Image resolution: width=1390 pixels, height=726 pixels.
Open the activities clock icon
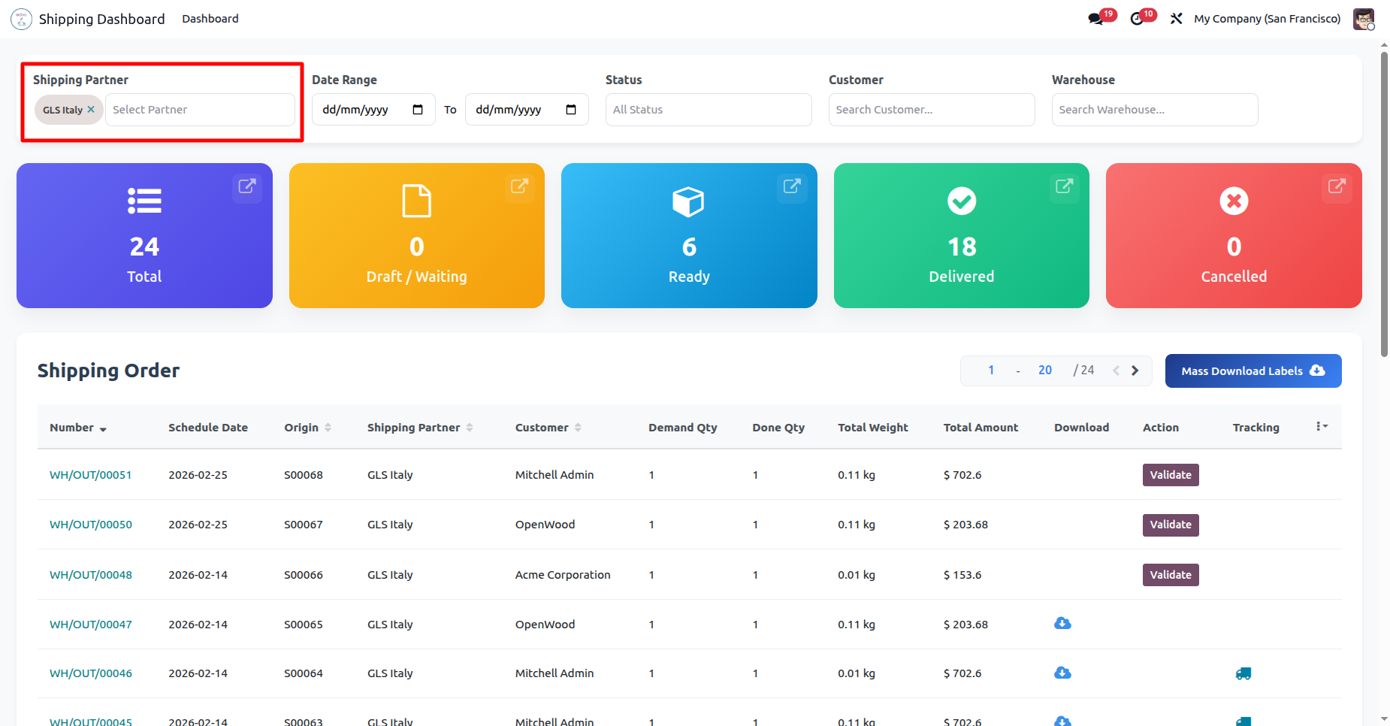pyautogui.click(x=1138, y=19)
